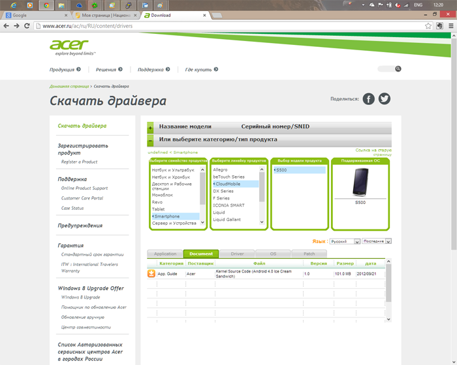Switch to the Patch tab
The height and width of the screenshot is (365, 457).
(309, 254)
